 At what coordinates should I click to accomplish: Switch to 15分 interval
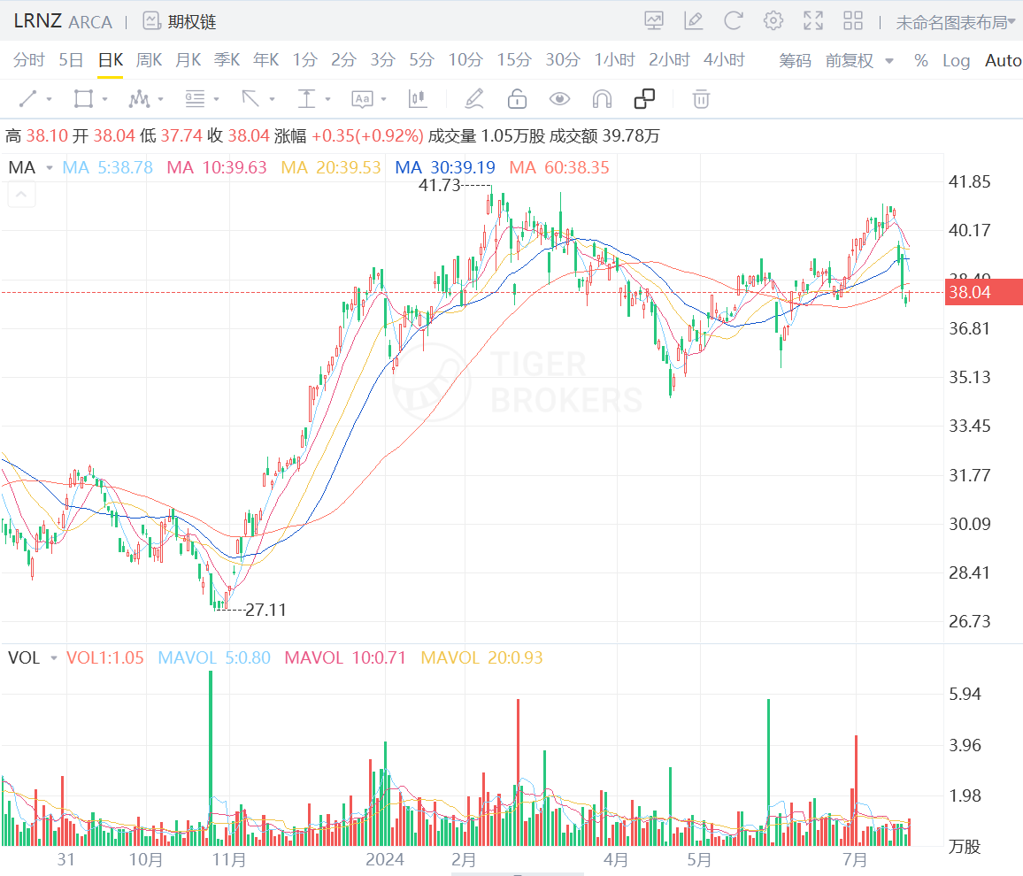coord(514,60)
